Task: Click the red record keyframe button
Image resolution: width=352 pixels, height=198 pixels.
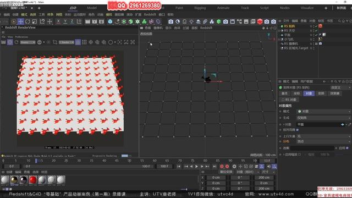Action: click(222, 166)
